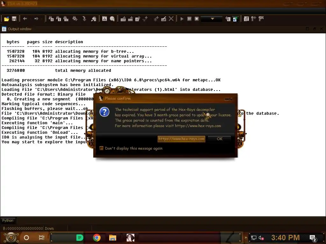Viewport: 326px width, 244px height.
Task: Open the steampunk Start button
Action: 11,238
